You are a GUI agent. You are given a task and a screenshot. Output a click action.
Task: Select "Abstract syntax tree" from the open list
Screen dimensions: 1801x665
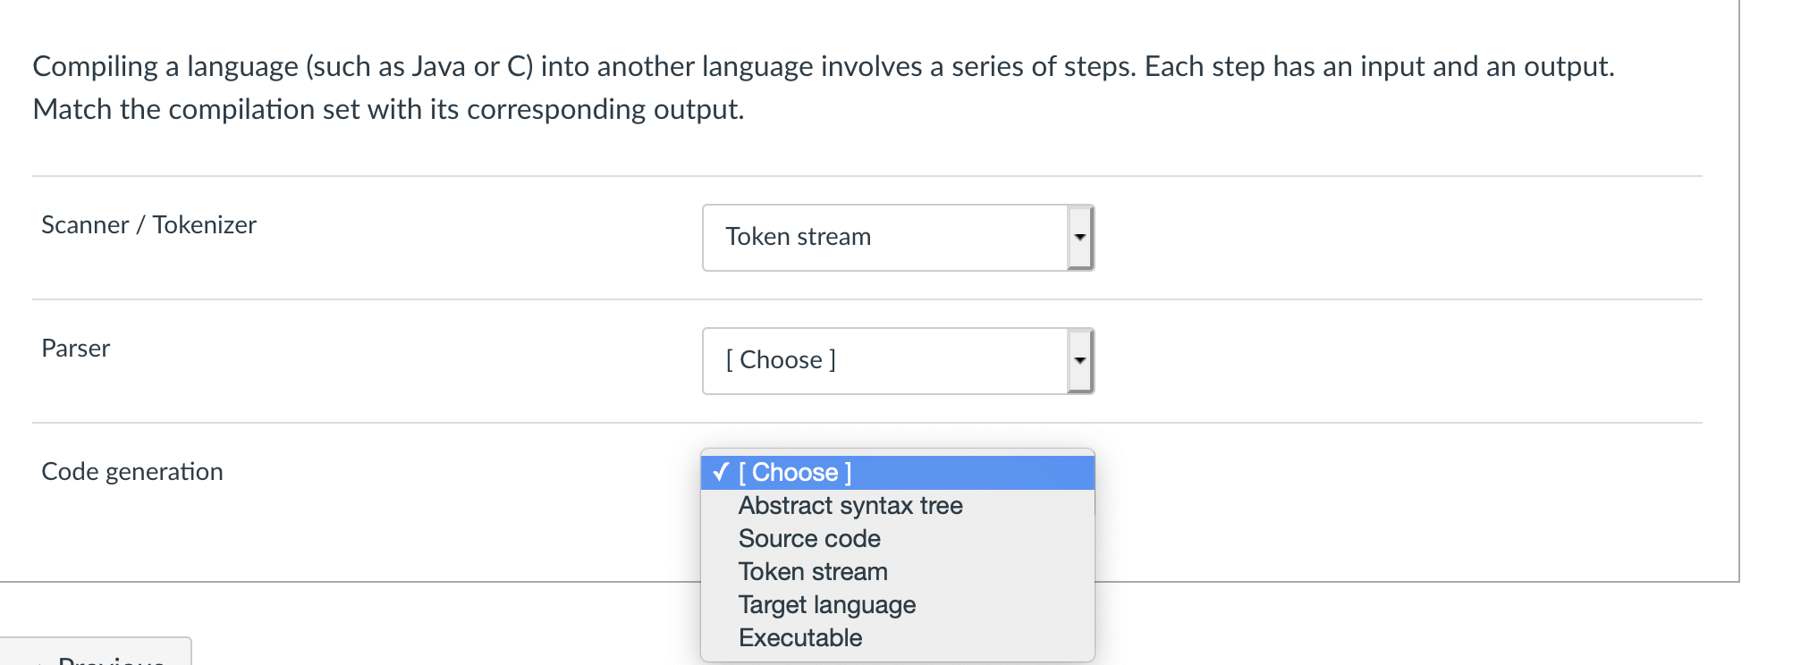point(850,506)
